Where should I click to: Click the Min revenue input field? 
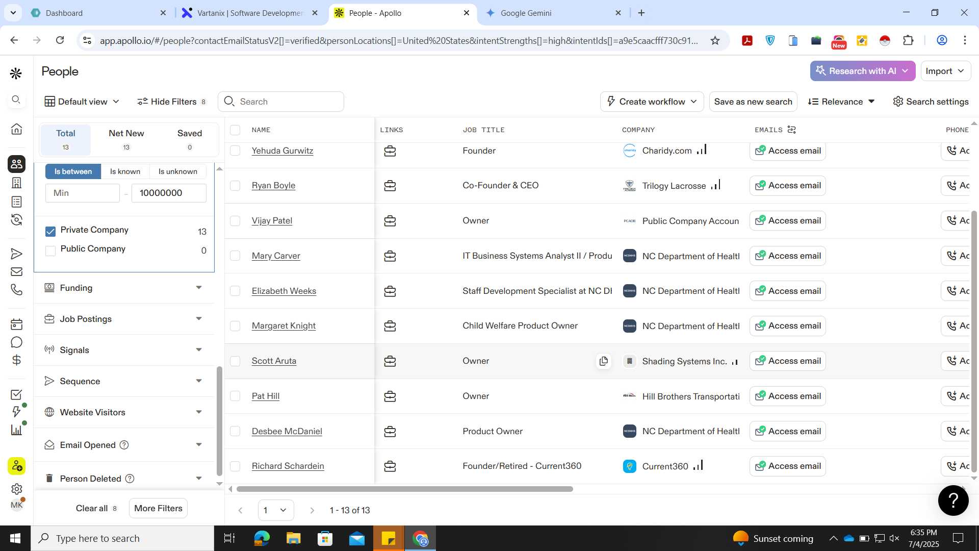pyautogui.click(x=82, y=193)
